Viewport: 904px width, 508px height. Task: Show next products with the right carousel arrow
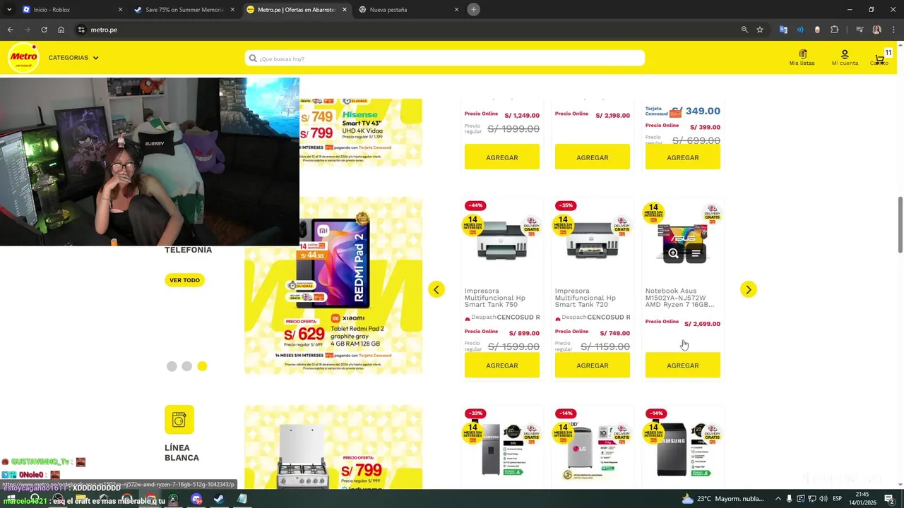click(748, 289)
